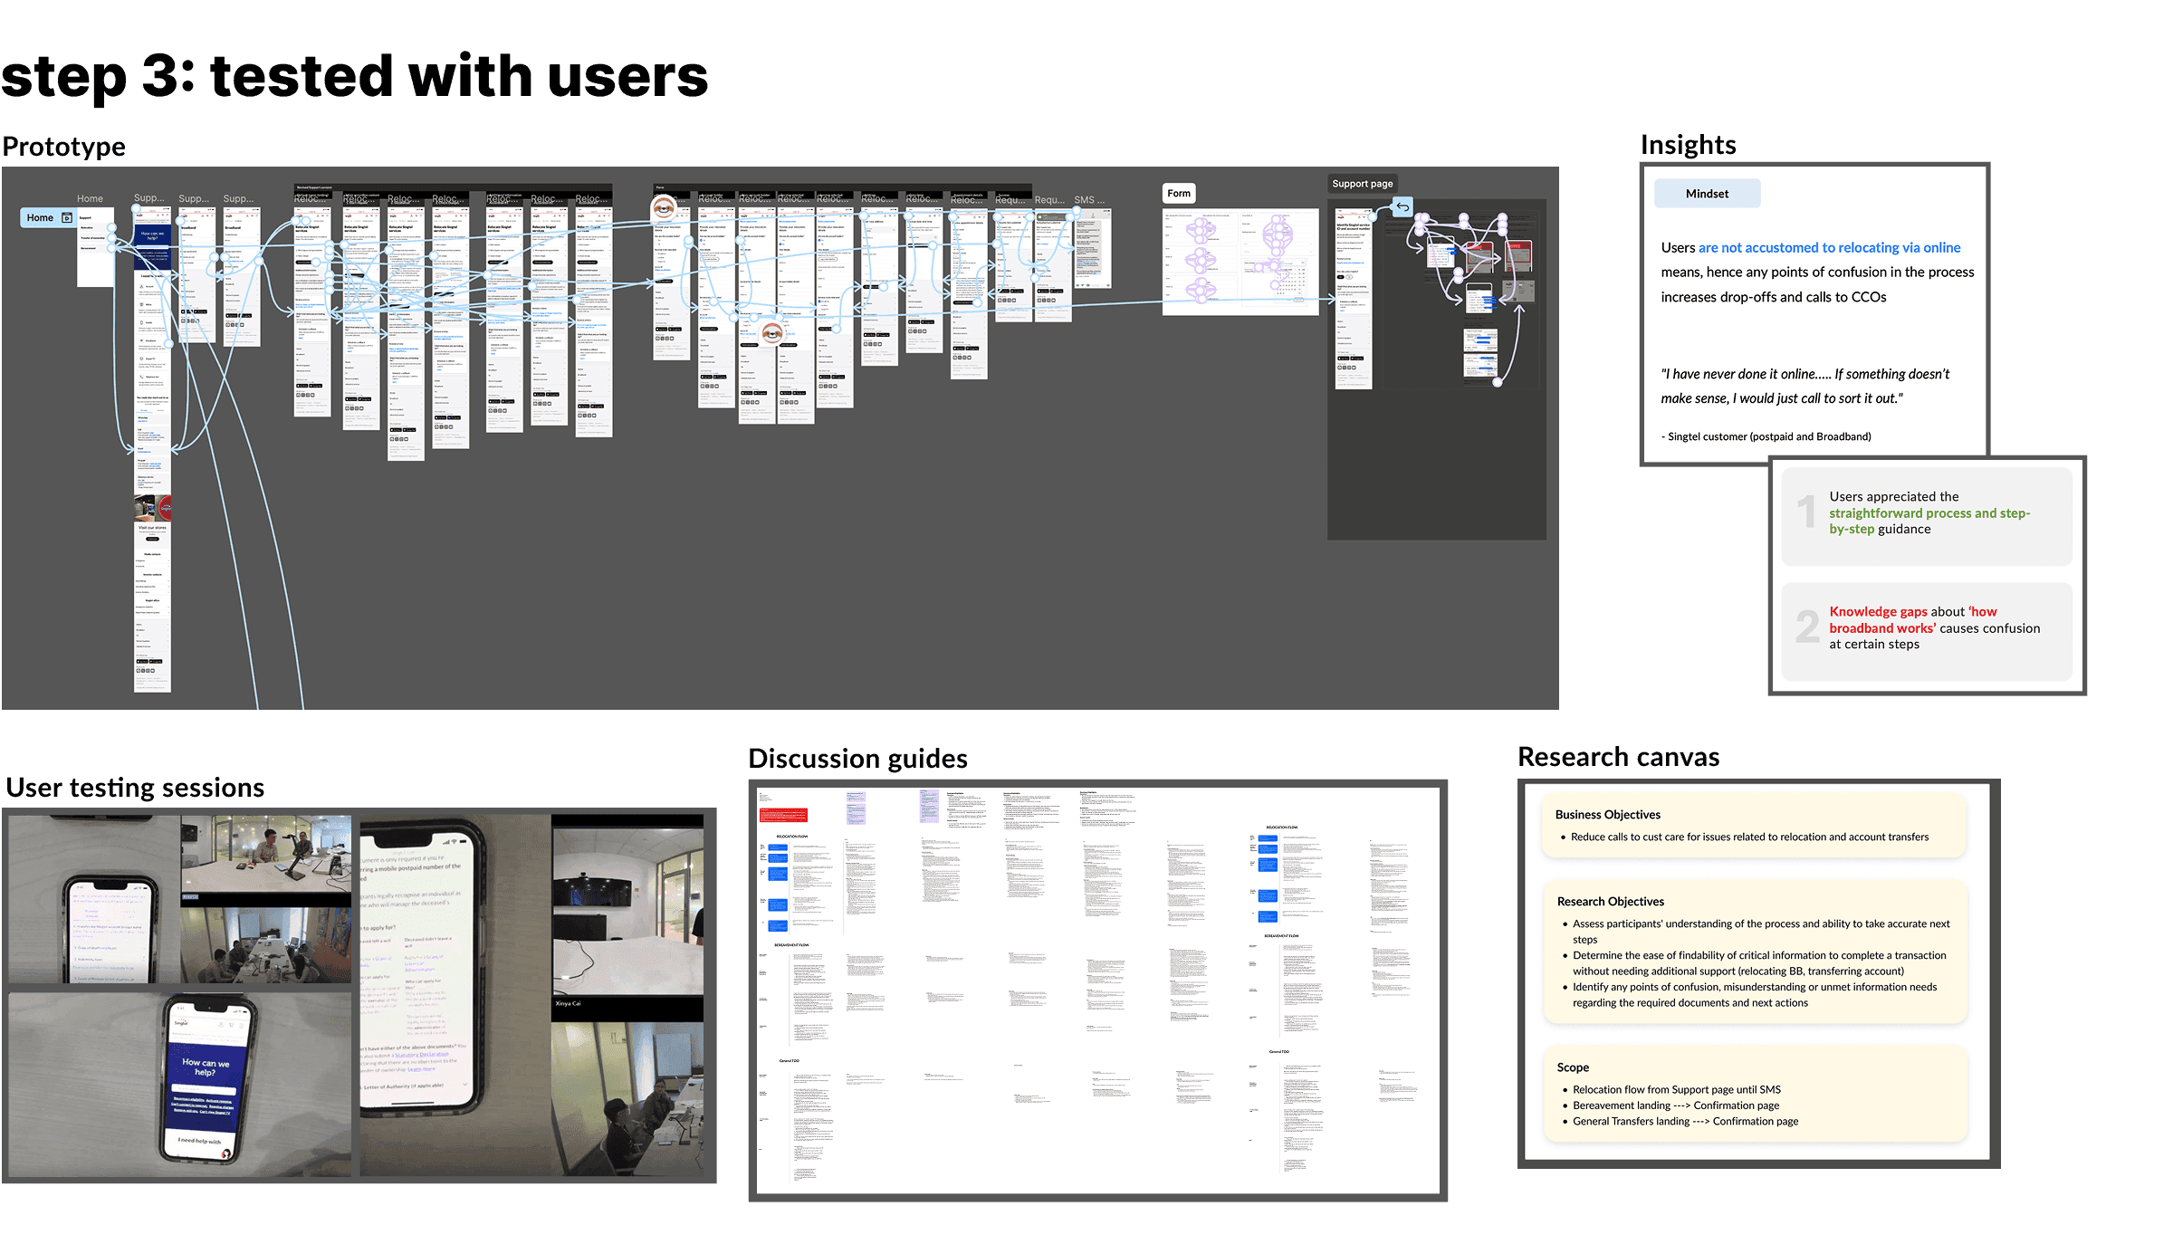Click the gray Home frame title above the first screen
The image size is (2173, 1244).
[90, 199]
